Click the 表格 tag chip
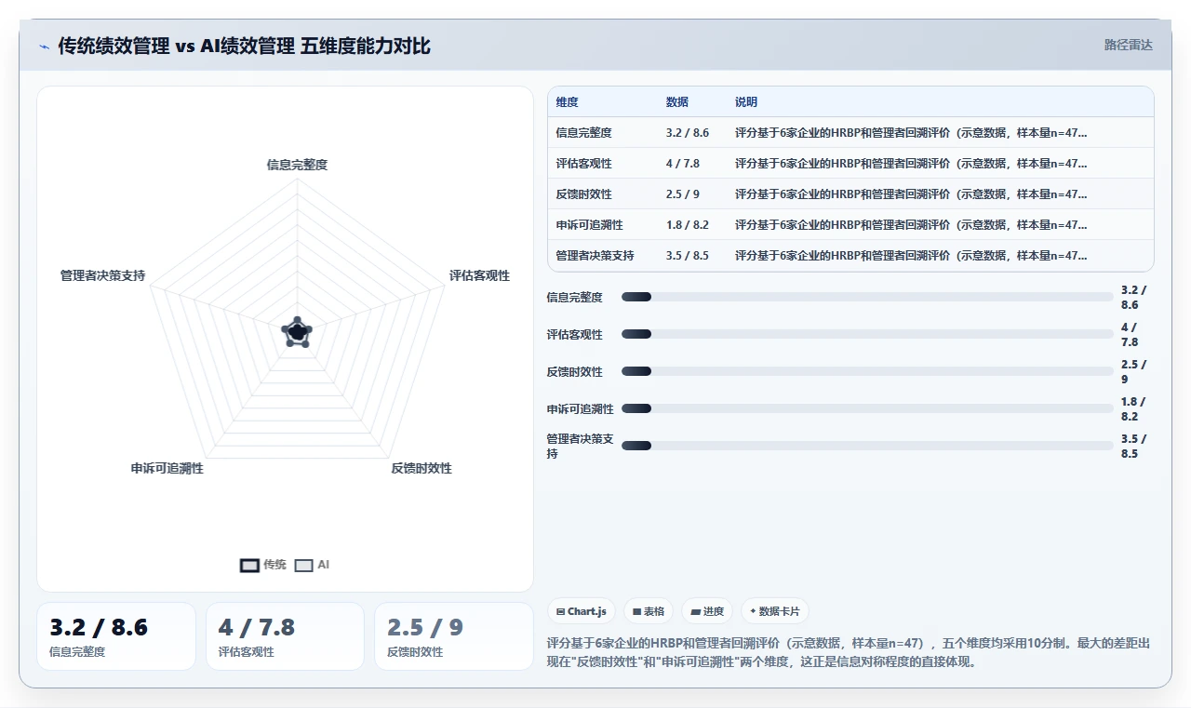The image size is (1191, 708). (649, 611)
